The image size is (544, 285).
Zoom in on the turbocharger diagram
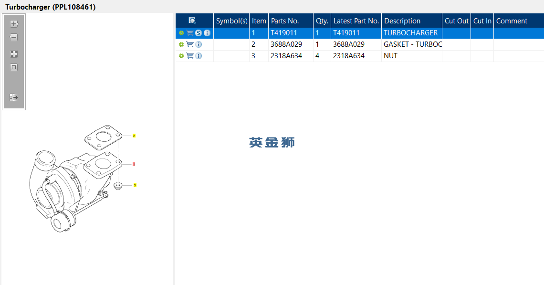coord(13,24)
